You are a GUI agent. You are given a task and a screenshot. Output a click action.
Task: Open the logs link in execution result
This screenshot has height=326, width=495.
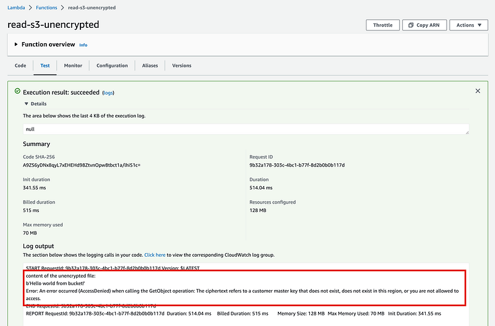point(108,93)
